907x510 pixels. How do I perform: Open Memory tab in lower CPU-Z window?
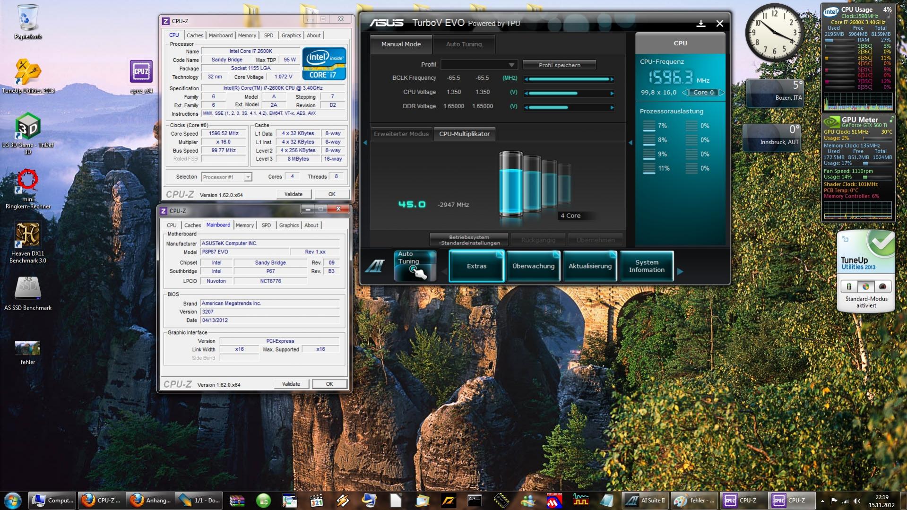tap(244, 225)
